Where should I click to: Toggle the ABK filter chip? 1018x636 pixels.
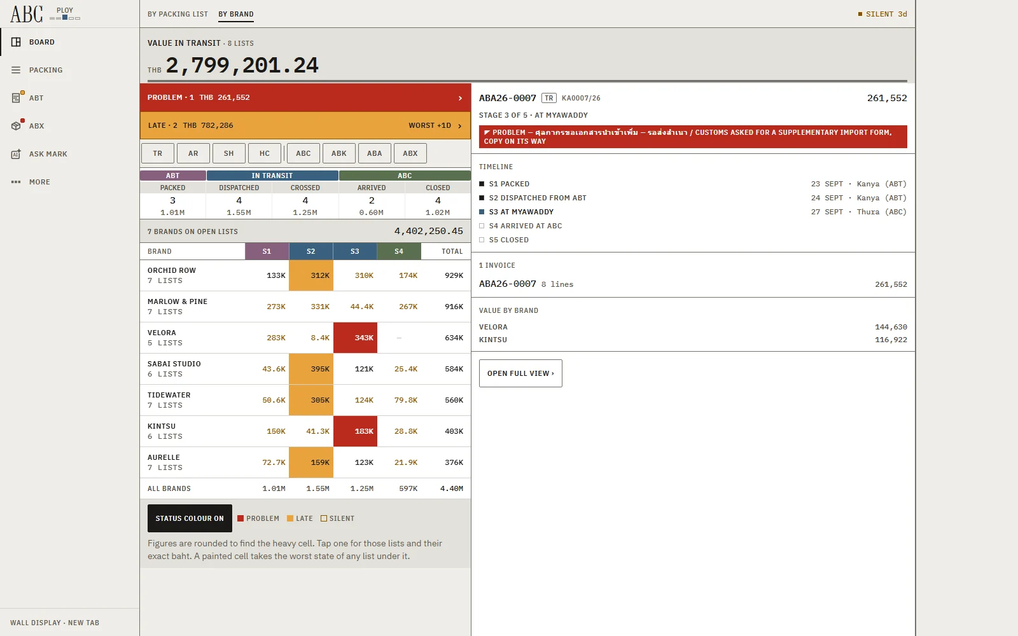tap(339, 153)
